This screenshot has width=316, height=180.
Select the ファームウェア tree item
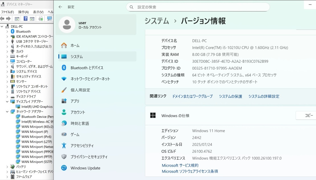coord(24,177)
